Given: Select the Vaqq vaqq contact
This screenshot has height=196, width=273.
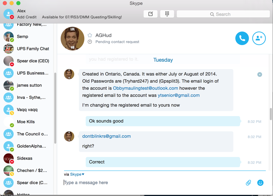Looking at the screenshot, I should pos(27,110).
